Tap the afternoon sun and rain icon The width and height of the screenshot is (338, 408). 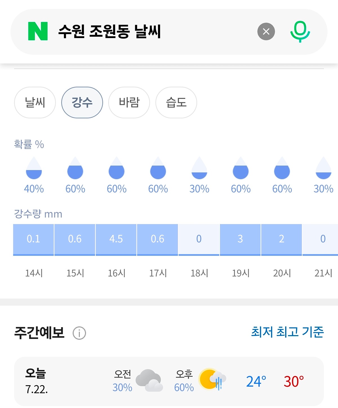pos(212,379)
